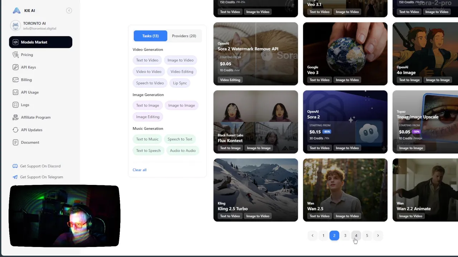Open the Flux Kontext model card
458x257 pixels.
point(255,122)
